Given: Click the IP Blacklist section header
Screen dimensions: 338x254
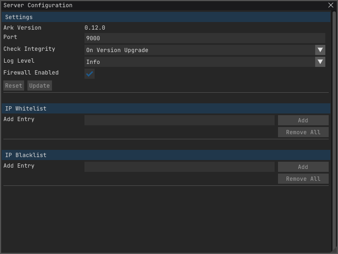Looking at the screenshot, I should (166, 155).
